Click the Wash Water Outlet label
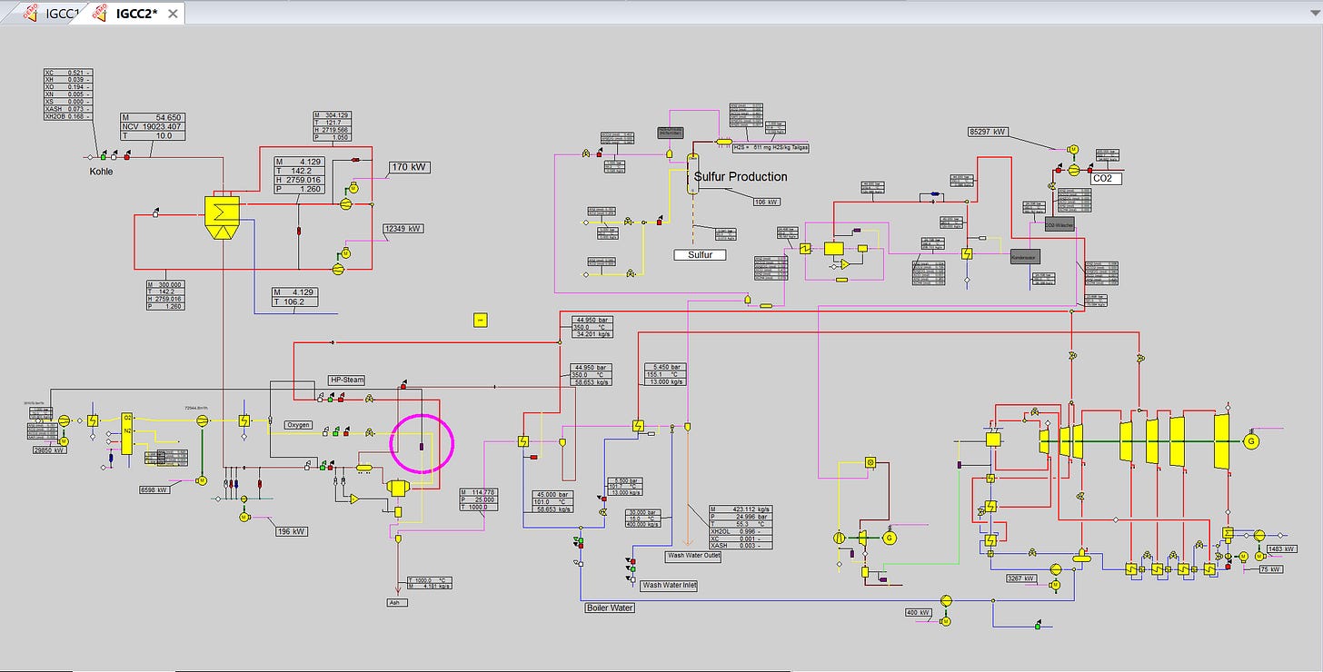Image resolution: width=1323 pixels, height=672 pixels. tap(693, 556)
